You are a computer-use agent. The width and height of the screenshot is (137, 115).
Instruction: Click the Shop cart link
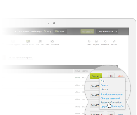(x=48, y=31)
